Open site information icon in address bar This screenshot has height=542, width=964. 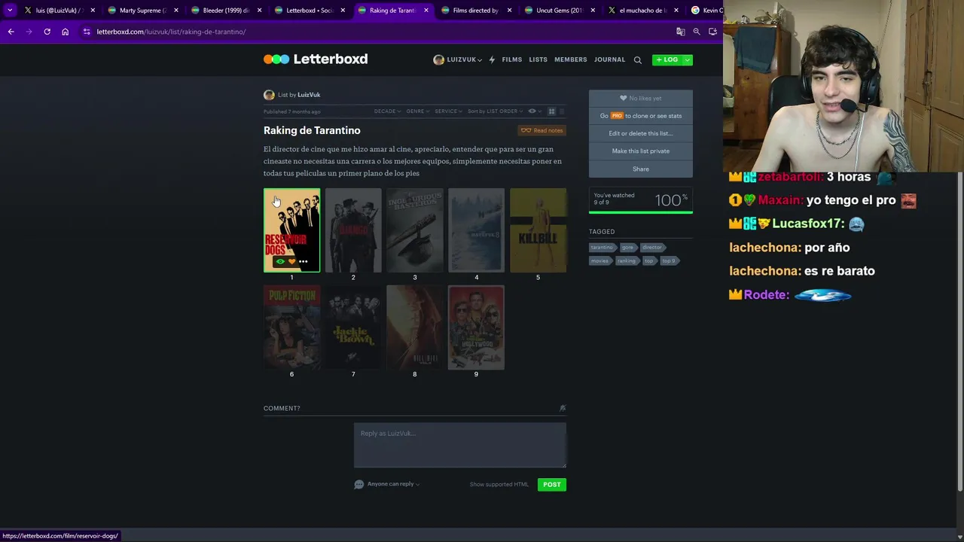point(87,32)
